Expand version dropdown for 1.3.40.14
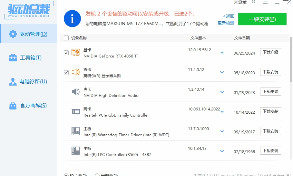This screenshot has height=176, width=293. 222,92
